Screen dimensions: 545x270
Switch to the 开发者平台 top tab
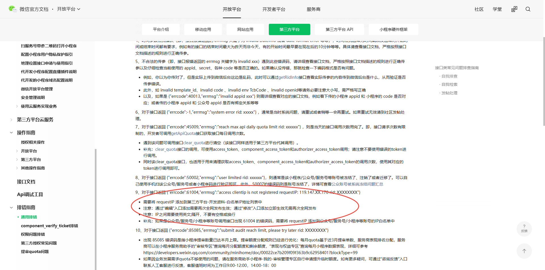coord(274,9)
